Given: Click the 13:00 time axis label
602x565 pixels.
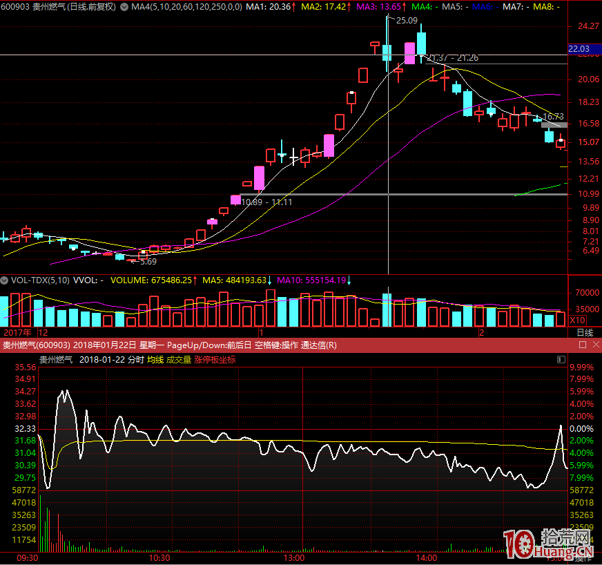Looking at the screenshot, I should pyautogui.click(x=293, y=558).
